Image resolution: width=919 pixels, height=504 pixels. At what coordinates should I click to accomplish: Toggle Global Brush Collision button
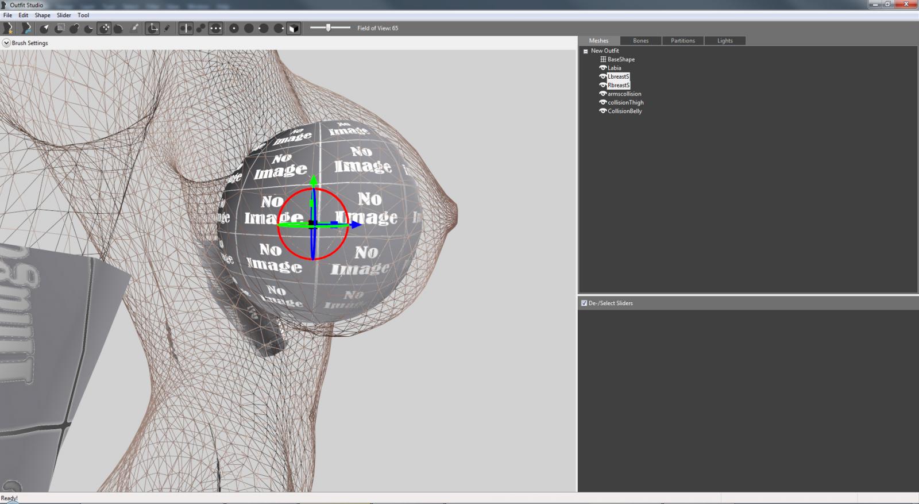point(215,28)
